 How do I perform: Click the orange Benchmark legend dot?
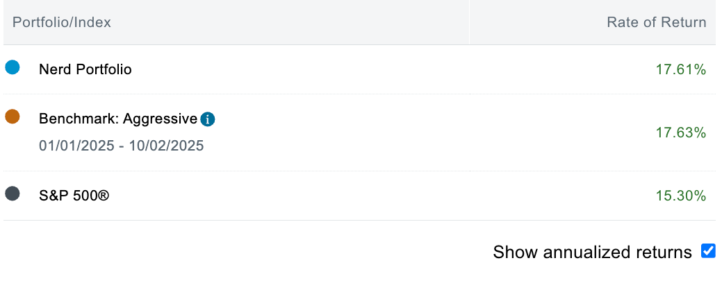(13, 117)
